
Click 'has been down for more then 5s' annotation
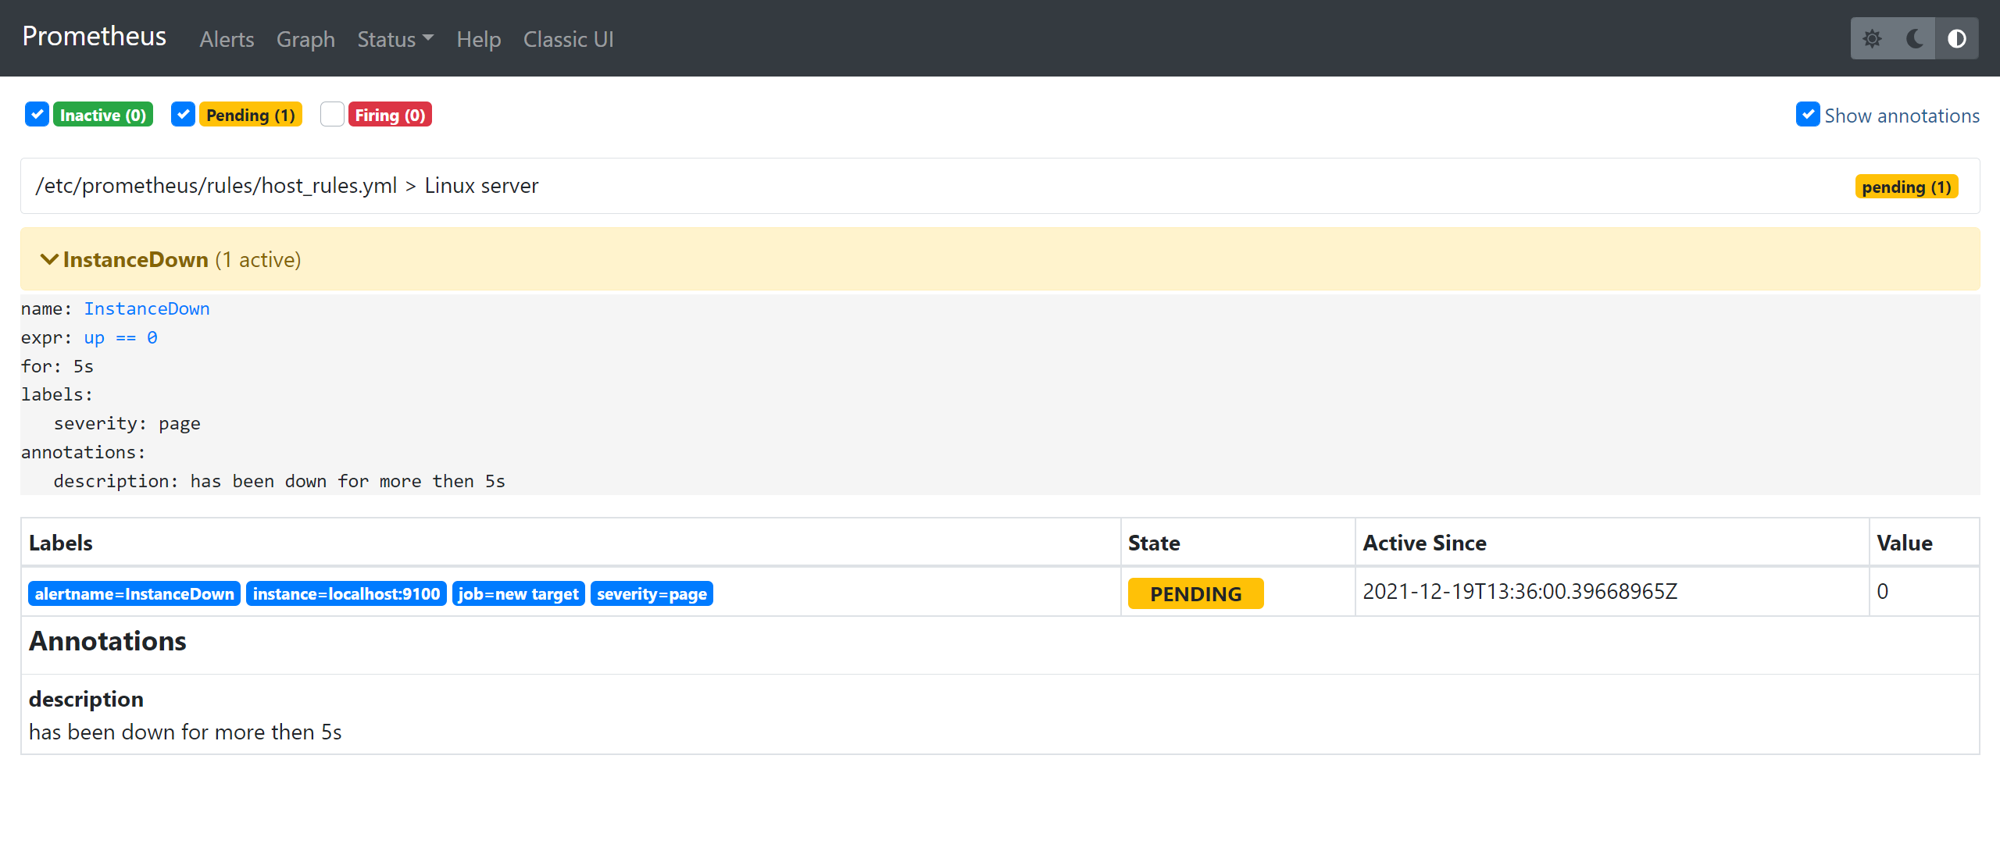tap(185, 732)
